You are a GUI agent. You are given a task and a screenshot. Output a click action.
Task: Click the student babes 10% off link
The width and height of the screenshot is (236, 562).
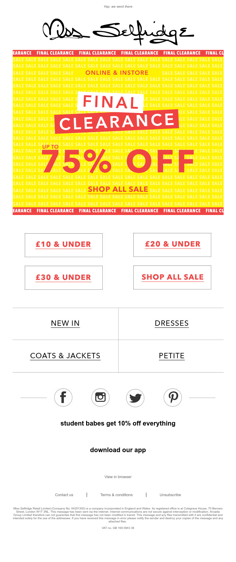(x=118, y=423)
